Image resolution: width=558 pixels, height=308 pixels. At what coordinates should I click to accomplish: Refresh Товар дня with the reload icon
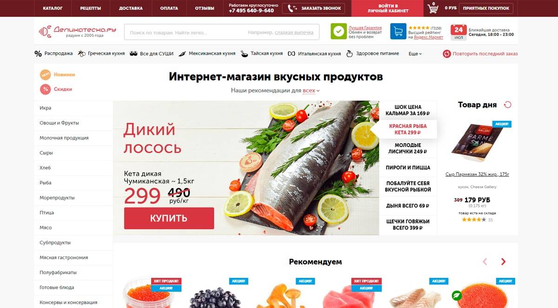[x=508, y=105]
